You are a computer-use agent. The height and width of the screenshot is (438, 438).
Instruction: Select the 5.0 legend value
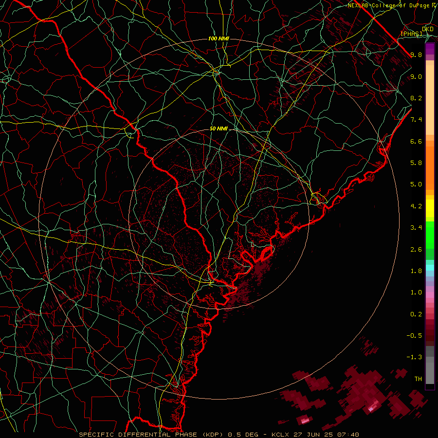click(x=416, y=184)
